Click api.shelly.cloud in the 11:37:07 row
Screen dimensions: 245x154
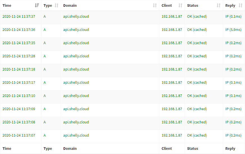[76, 135]
